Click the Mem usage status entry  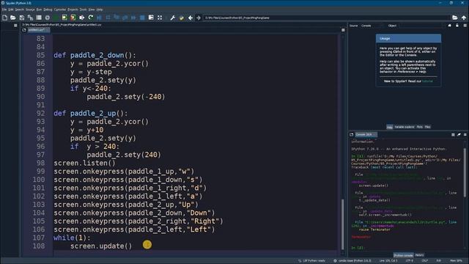456,261
